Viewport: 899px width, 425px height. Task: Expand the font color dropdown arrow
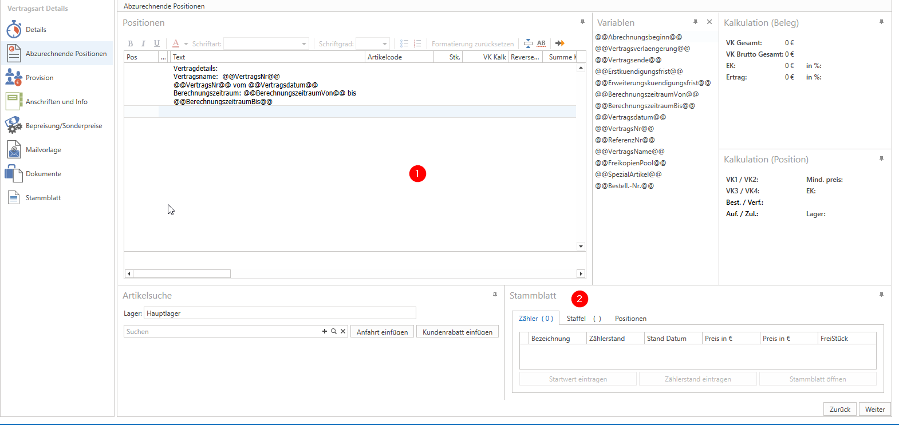pos(186,44)
